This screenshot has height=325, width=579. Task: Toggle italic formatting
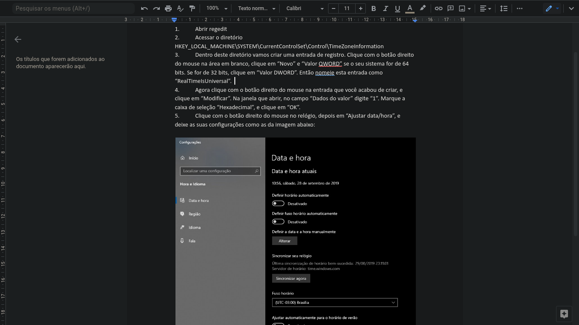coord(385,8)
